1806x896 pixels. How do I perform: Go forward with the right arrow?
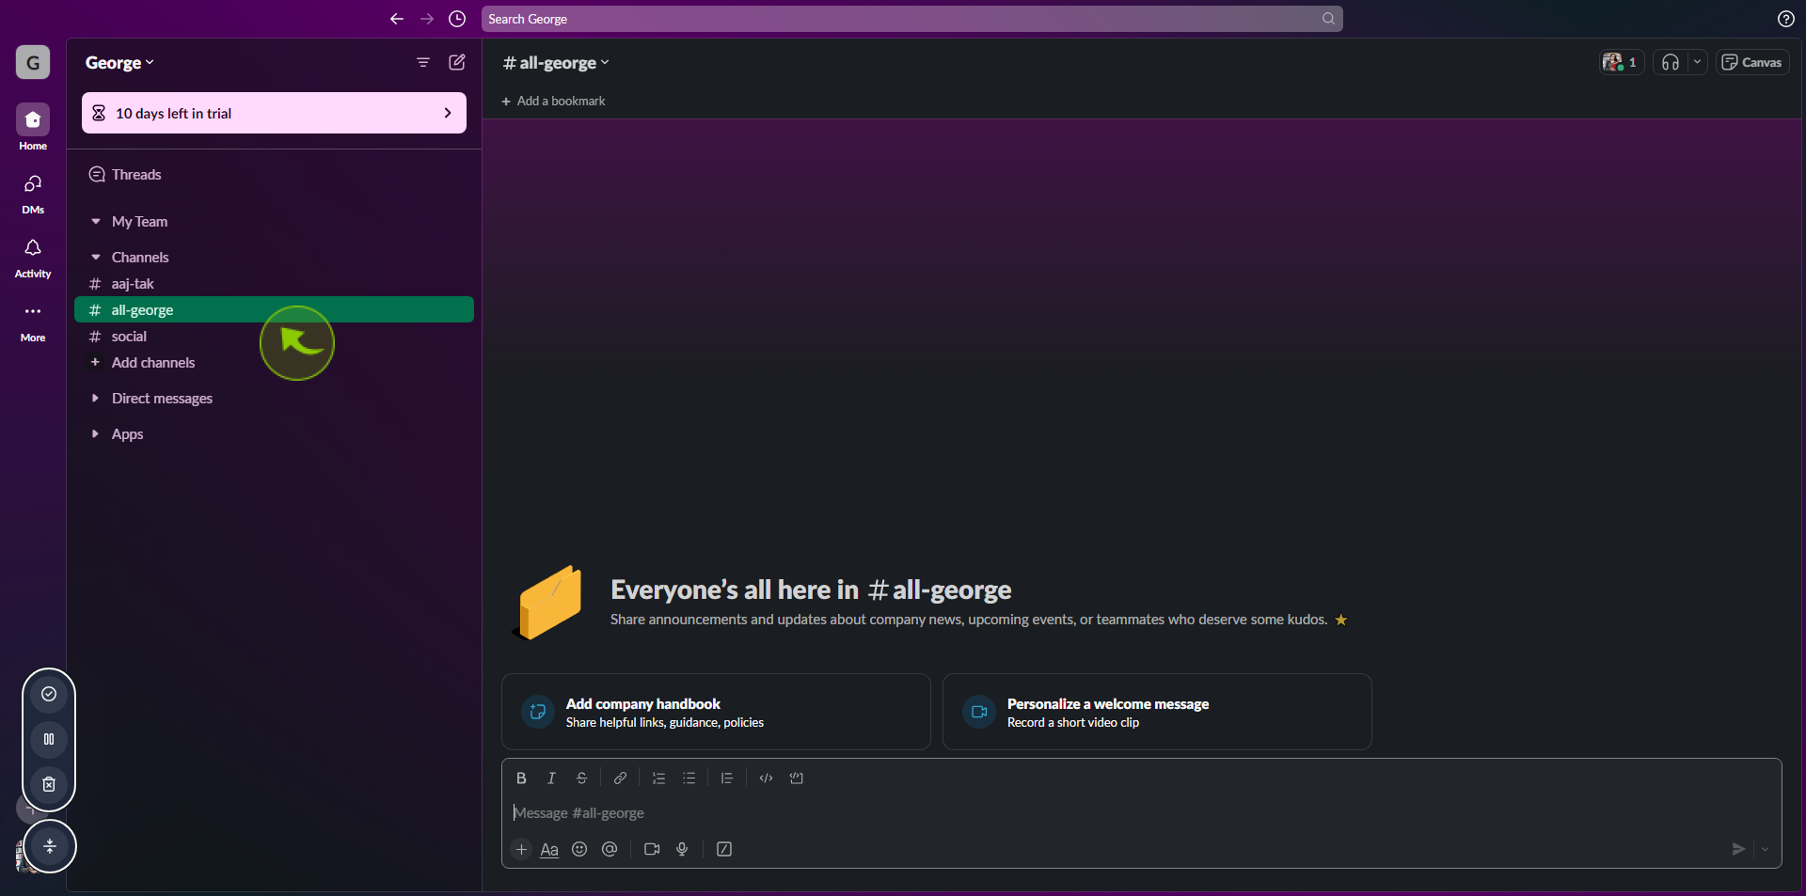pyautogui.click(x=427, y=19)
